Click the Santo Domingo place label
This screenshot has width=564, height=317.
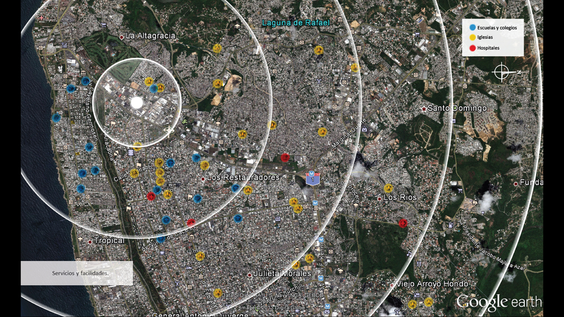coord(457,108)
